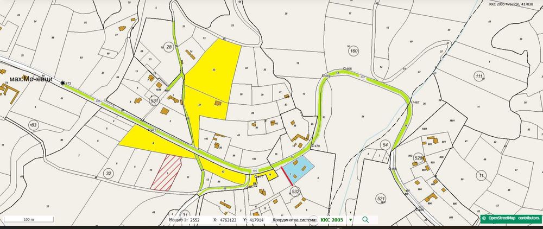Screen dimensions: 543x229
Task: Click the Y coordinate field 417914
Action: (x=256, y=220)
